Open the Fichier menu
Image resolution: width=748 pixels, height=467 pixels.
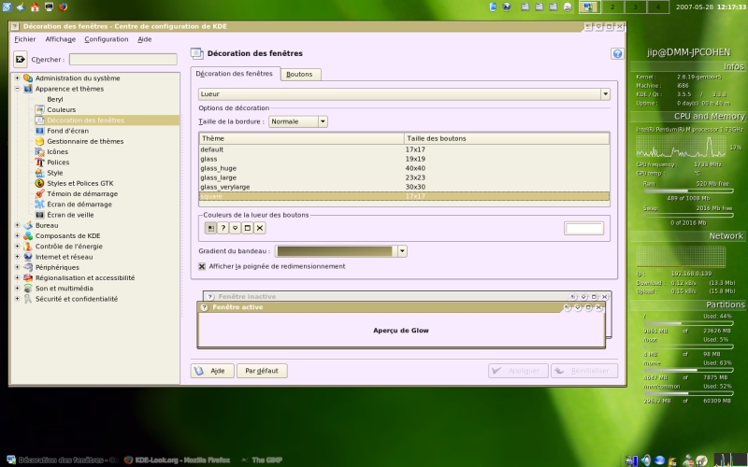click(25, 39)
